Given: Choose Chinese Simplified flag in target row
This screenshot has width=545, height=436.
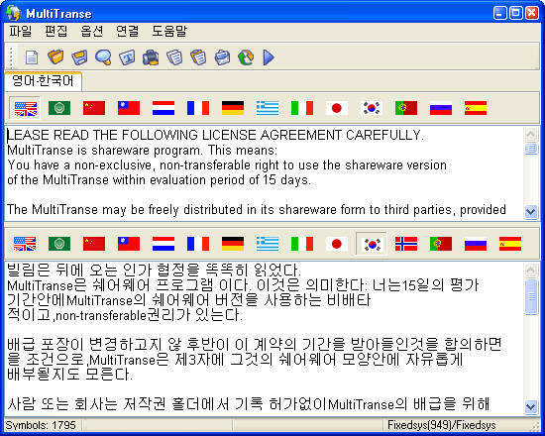Looking at the screenshot, I should click(94, 244).
